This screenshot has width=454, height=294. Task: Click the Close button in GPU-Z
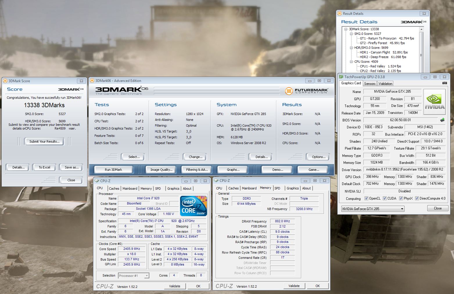(x=438, y=208)
